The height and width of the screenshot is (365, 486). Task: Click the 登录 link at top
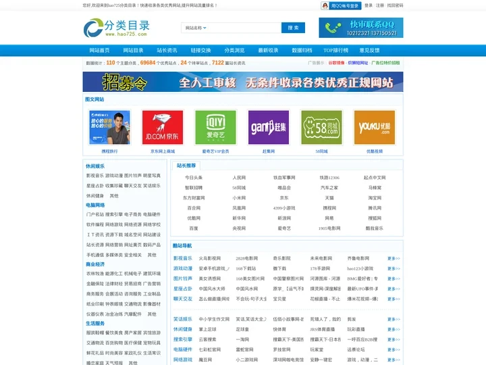369,5
